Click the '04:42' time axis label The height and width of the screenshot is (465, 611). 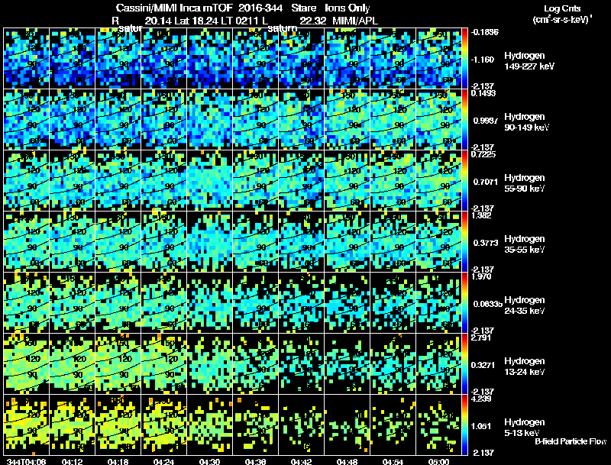(301, 461)
